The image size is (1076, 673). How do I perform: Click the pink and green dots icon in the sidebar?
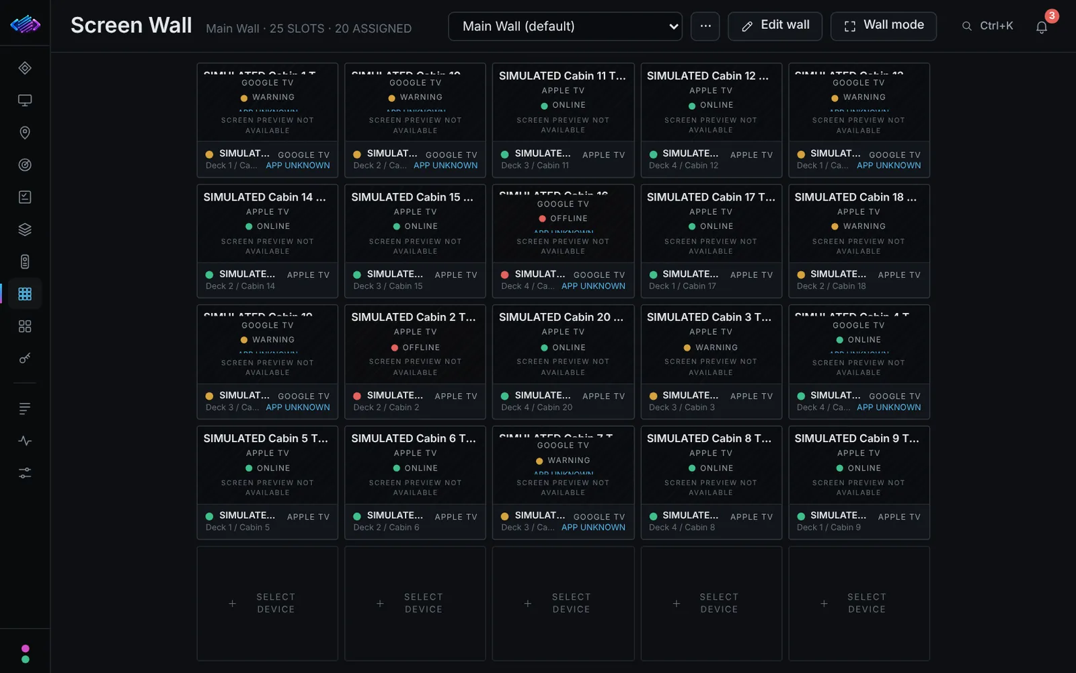[x=26, y=654]
